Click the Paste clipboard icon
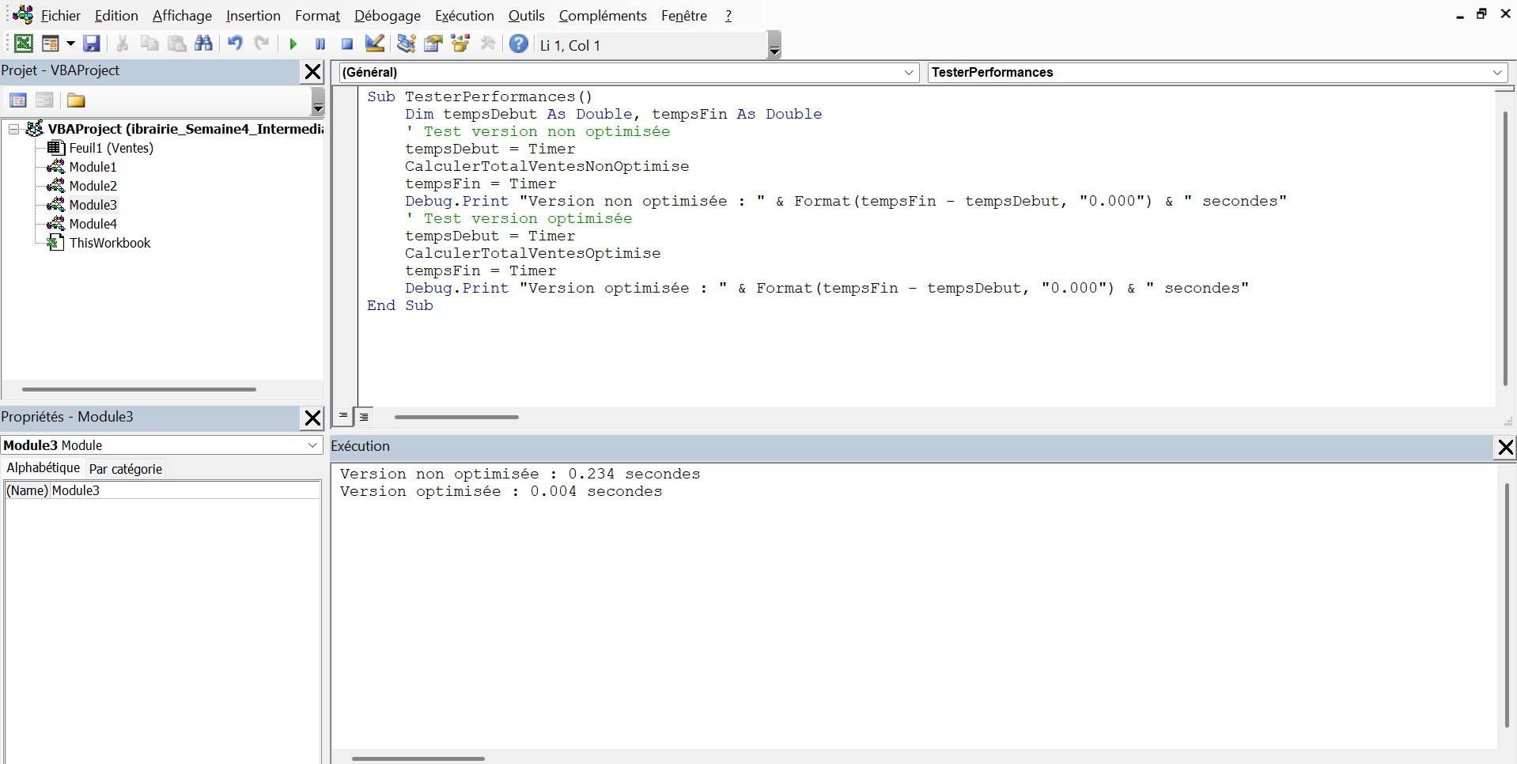The height and width of the screenshot is (764, 1517). click(x=177, y=43)
